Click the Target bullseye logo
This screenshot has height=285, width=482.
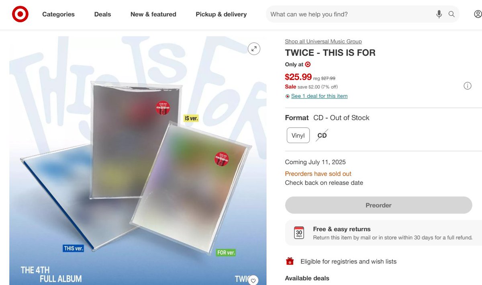click(20, 14)
